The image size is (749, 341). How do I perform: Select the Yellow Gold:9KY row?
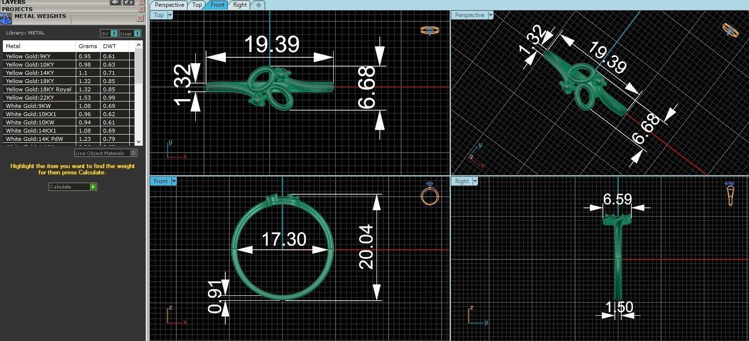click(x=68, y=56)
